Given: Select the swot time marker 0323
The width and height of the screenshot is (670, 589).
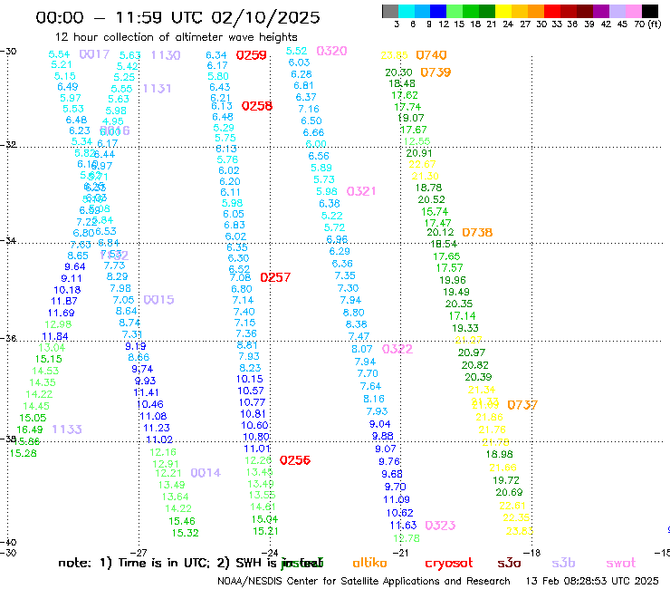Looking at the screenshot, I should coord(440,526).
